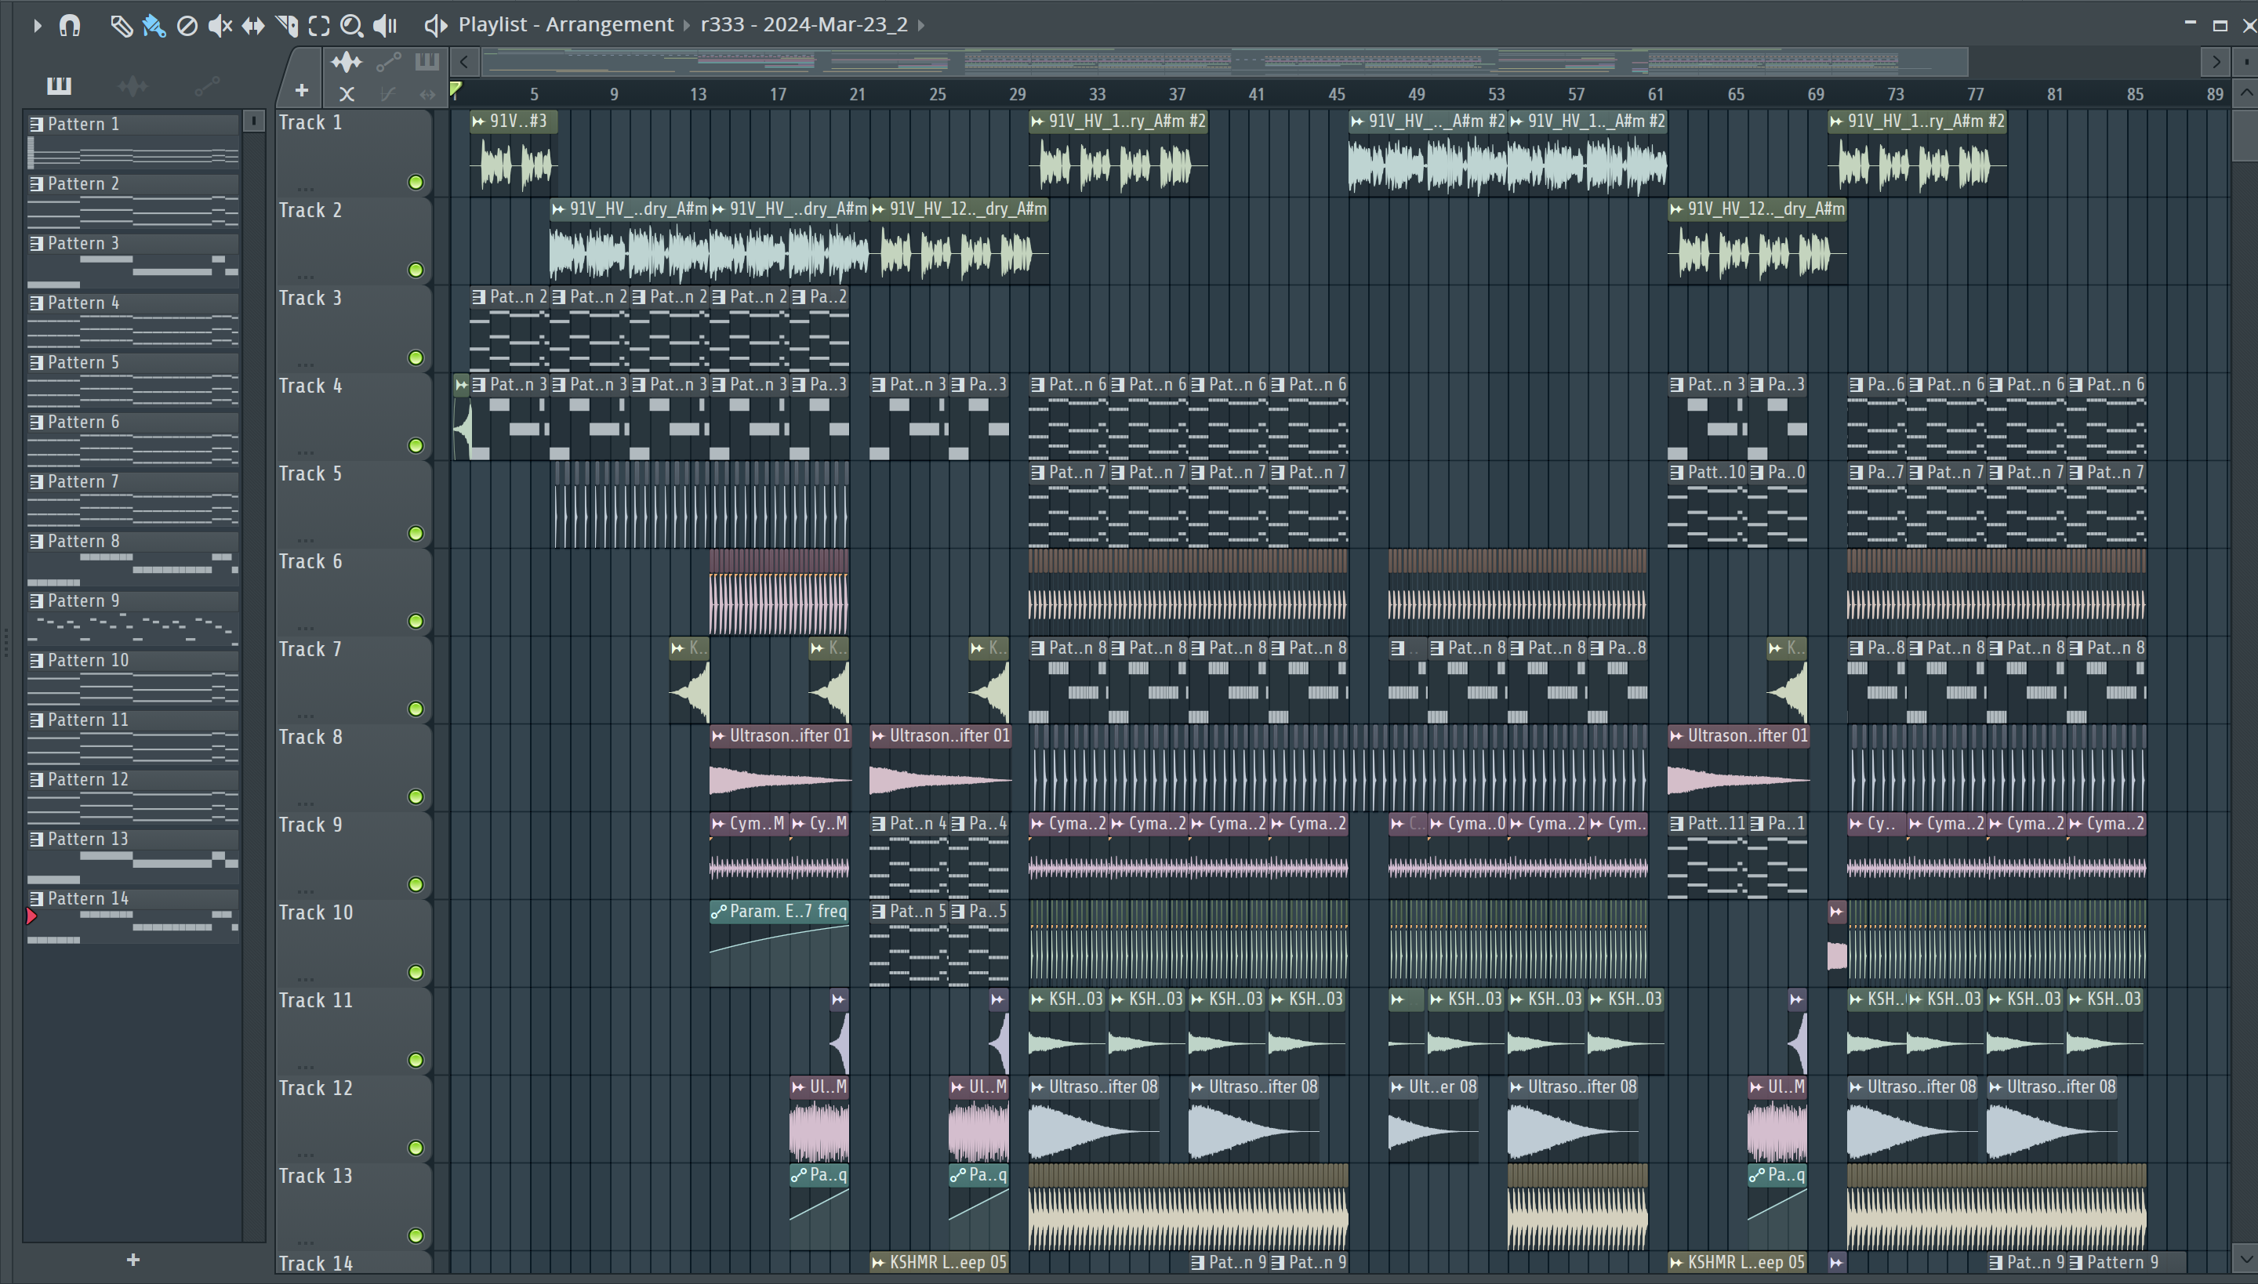The height and width of the screenshot is (1284, 2258).
Task: Select Pattern 5 in the picker
Action: click(133, 380)
